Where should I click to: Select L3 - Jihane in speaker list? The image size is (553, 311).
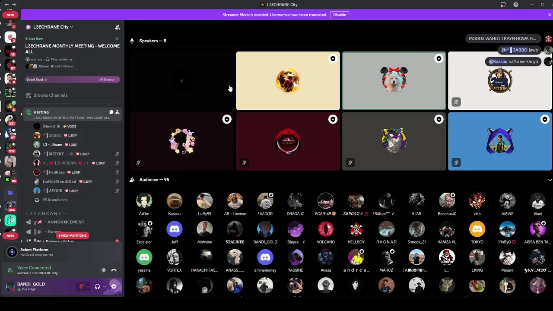coord(72,145)
